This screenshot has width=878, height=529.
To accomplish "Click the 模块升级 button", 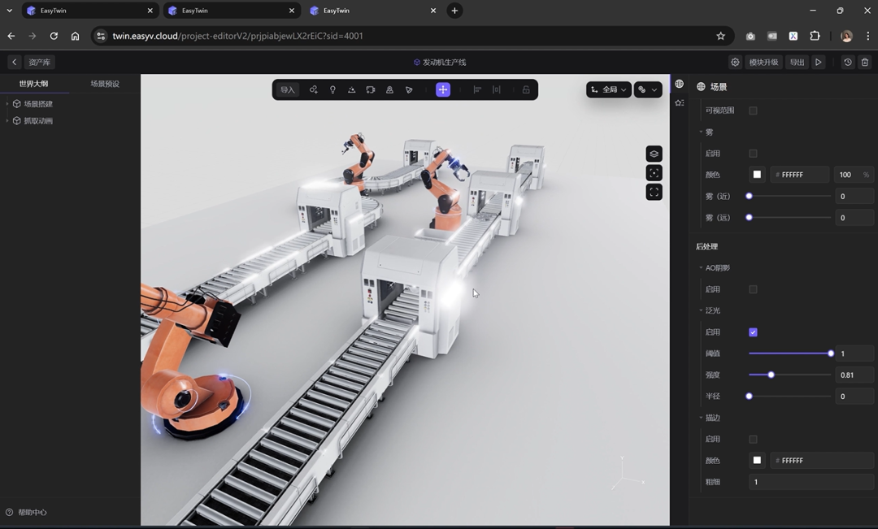I will click(763, 63).
